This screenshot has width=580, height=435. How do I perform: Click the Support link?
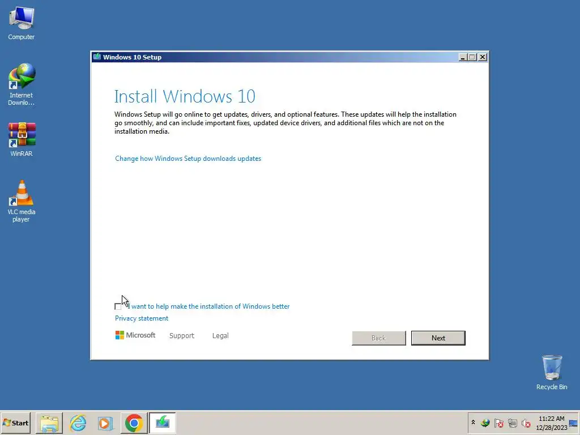(182, 335)
